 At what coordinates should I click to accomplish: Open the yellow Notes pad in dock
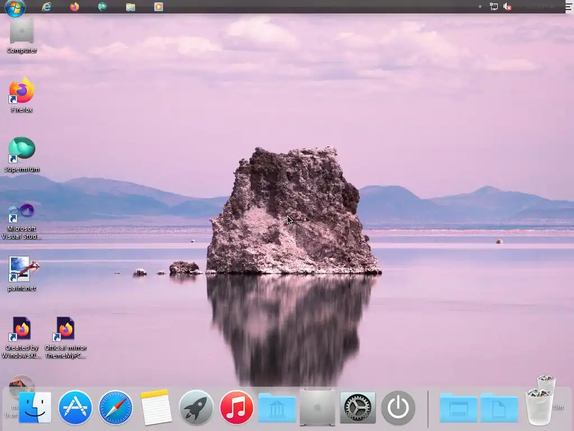[x=156, y=407]
